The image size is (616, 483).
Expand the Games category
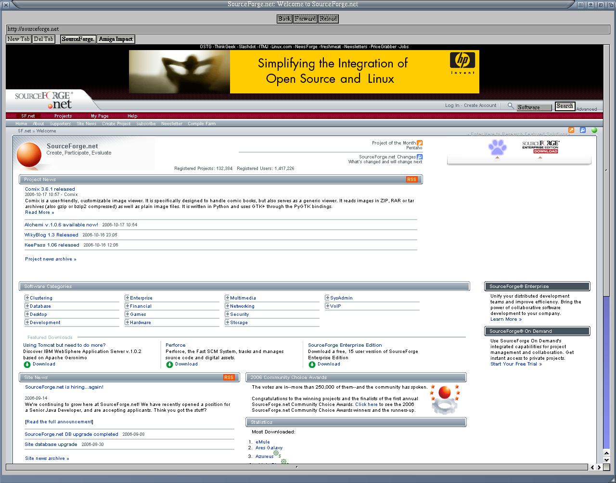point(127,314)
